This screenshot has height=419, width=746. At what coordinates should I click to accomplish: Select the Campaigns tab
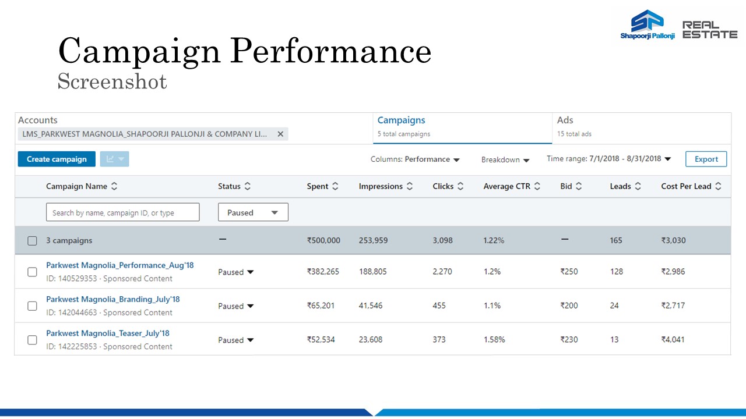[402, 120]
